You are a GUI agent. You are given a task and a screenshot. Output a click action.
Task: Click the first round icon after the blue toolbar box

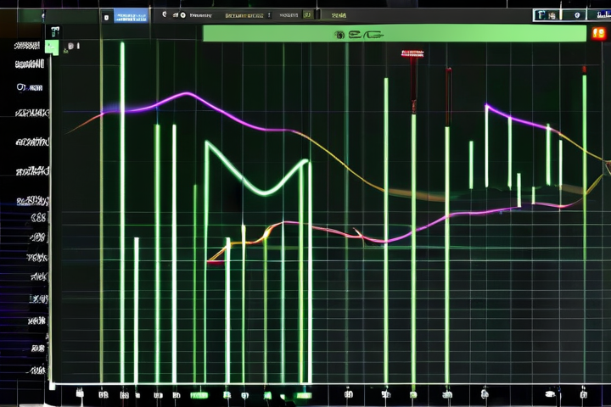(x=165, y=15)
